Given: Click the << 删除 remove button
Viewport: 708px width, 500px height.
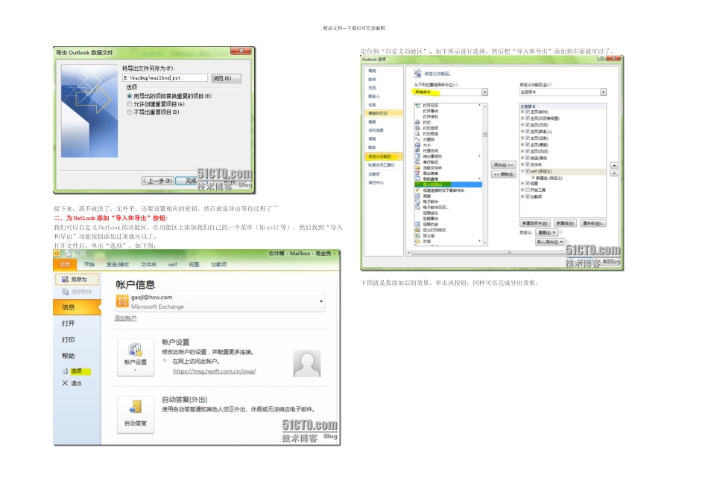Looking at the screenshot, I should click(x=503, y=174).
